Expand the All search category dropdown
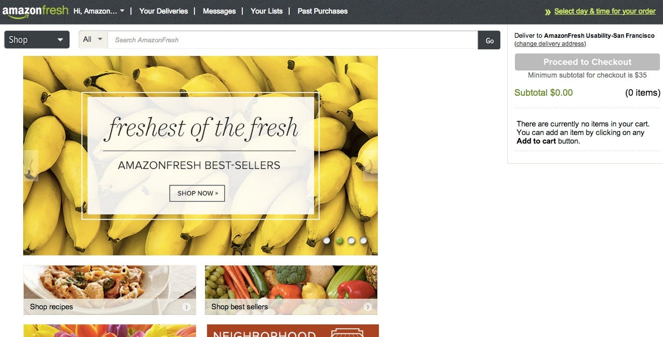The image size is (663, 337). click(x=93, y=39)
